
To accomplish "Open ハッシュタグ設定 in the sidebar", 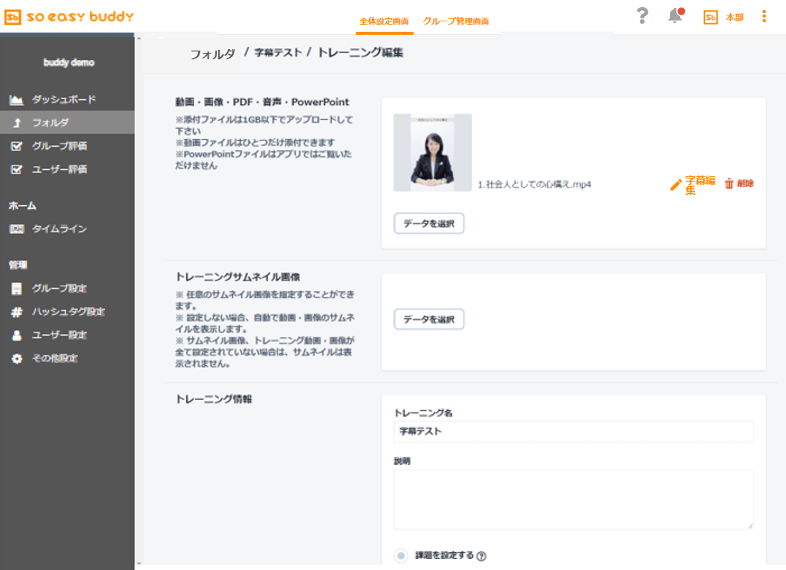I will coord(68,312).
